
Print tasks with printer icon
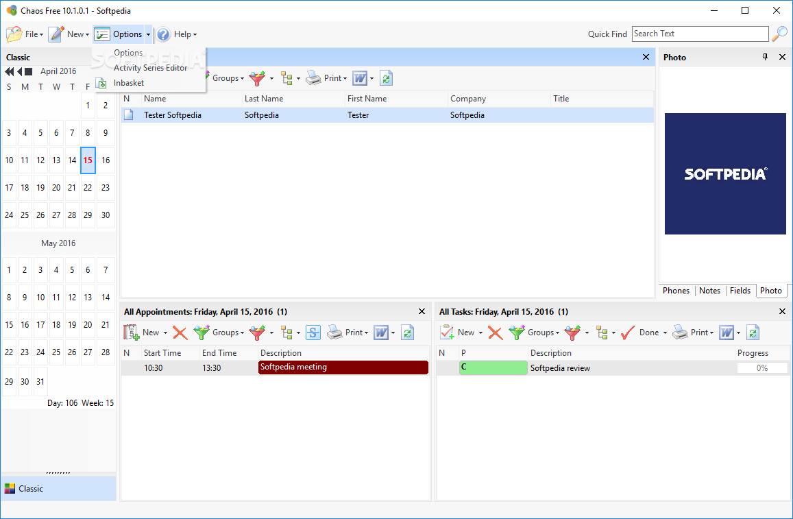click(x=680, y=333)
